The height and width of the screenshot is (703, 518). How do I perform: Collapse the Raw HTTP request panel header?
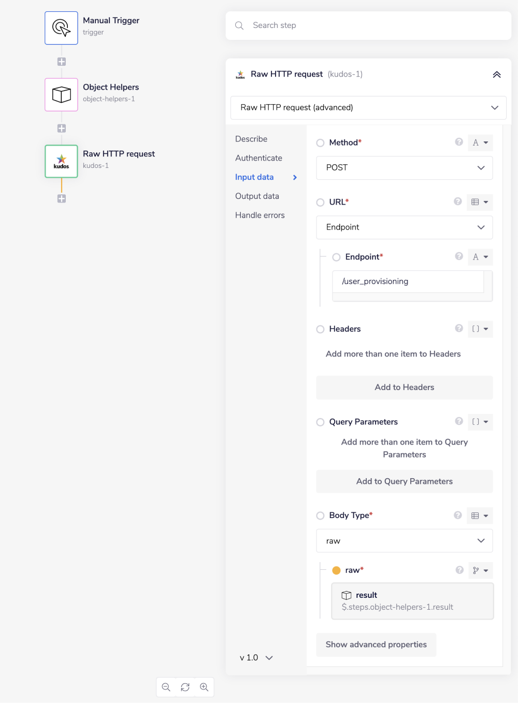496,74
